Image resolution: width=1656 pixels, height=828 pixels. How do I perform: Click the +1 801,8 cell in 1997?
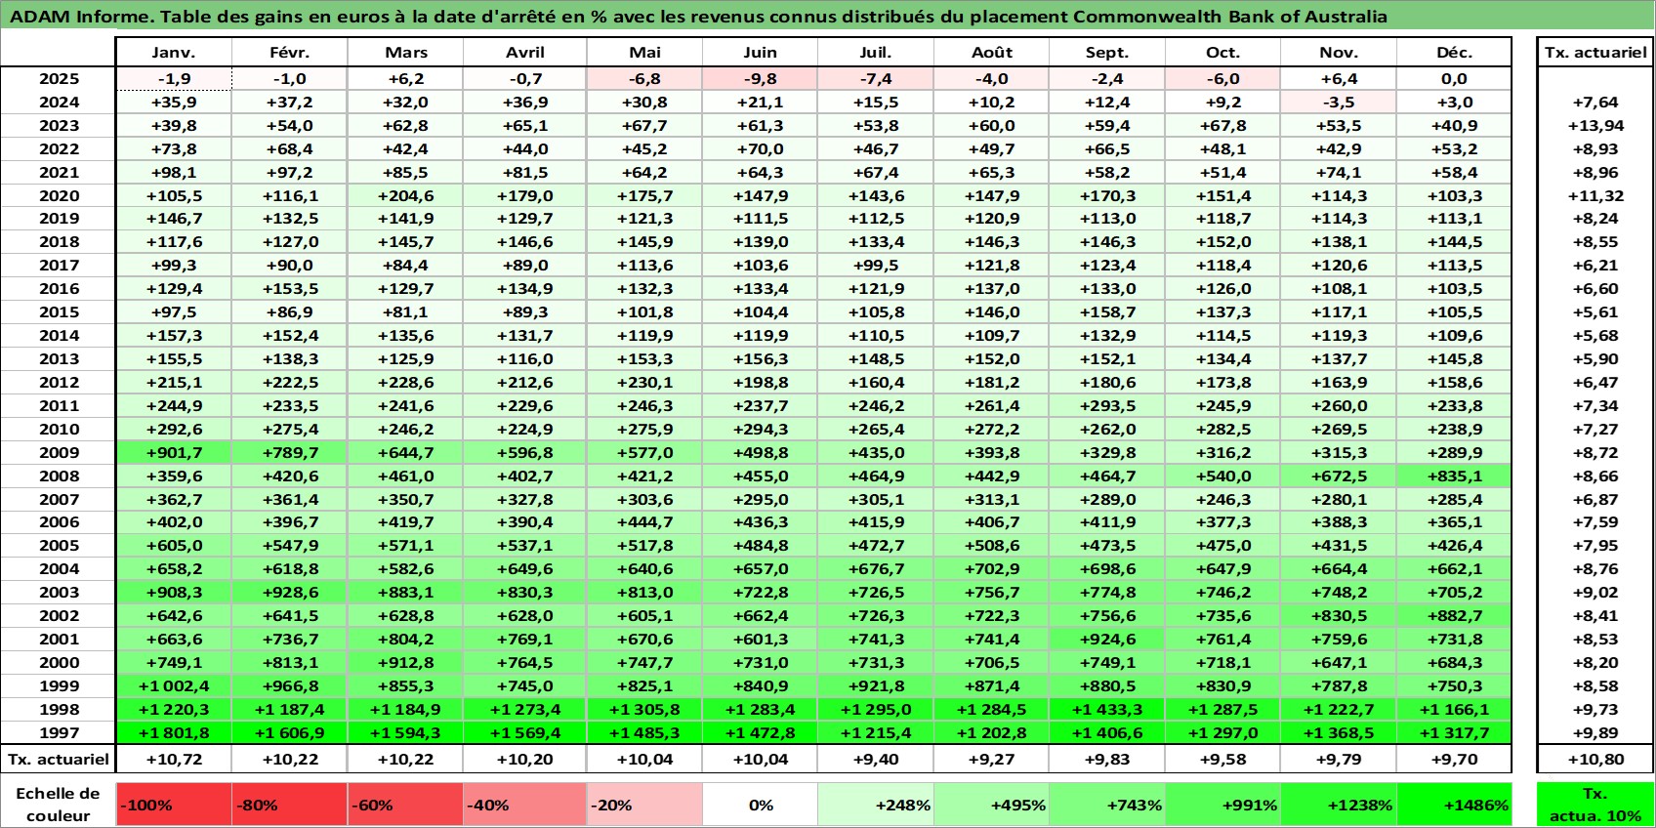[174, 732]
